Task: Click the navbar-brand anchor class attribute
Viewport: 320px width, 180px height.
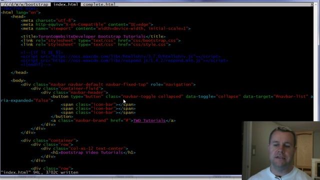Action: click(x=83, y=120)
